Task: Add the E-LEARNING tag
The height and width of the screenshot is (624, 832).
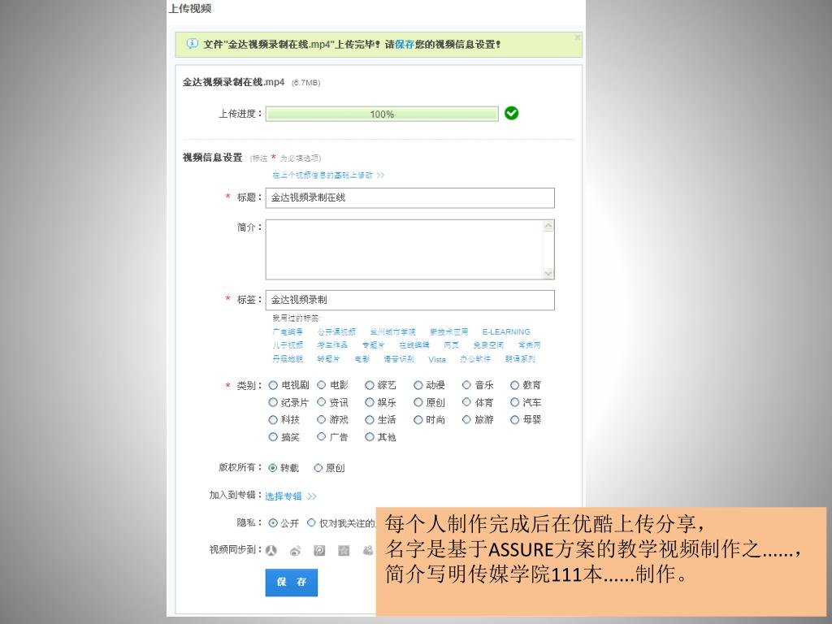Action: tap(506, 332)
